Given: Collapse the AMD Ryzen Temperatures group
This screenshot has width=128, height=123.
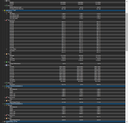Looking at the screenshot, I should coord(5,20).
